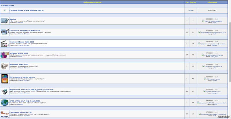Open Подключаем Nokia 6230 к ПК forum

(31, 89)
